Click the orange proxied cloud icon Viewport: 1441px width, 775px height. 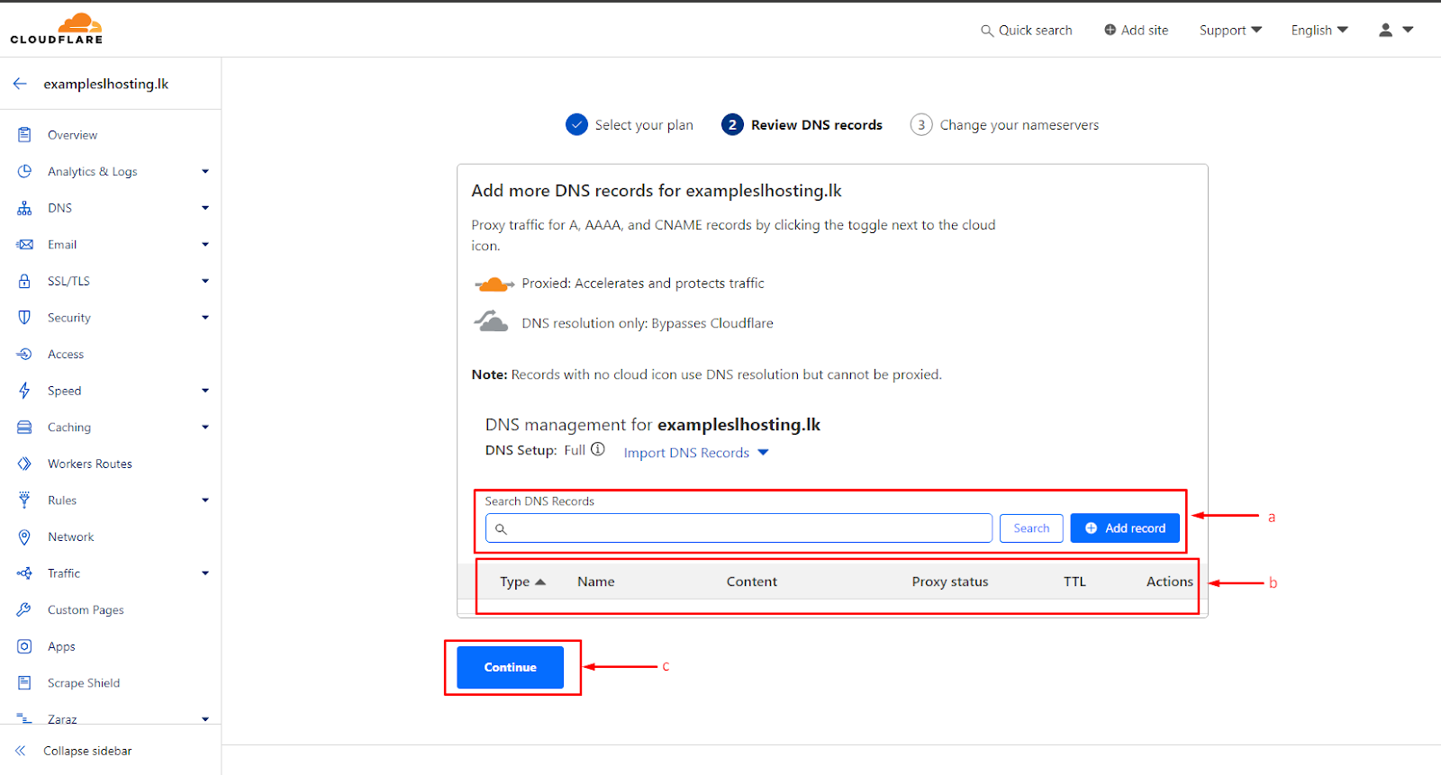494,284
